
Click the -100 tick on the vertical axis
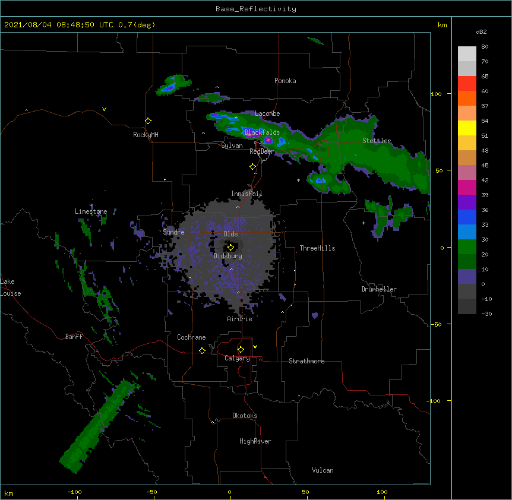[434, 401]
